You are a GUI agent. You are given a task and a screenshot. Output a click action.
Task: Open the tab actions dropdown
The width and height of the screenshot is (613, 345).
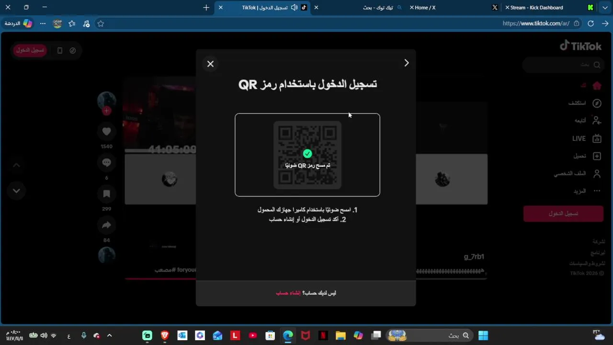click(605, 8)
